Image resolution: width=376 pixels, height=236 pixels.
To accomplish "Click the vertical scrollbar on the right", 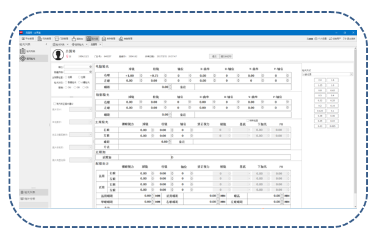I will coord(355,127).
